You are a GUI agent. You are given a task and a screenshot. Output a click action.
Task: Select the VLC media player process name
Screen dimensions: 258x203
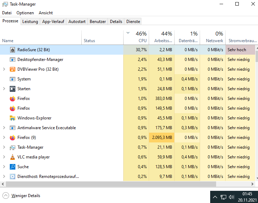point(34,157)
